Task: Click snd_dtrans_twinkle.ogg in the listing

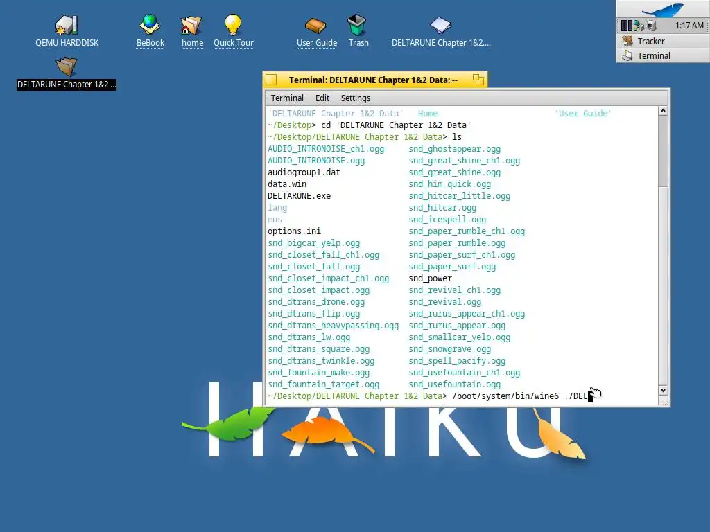Action: [x=321, y=360]
